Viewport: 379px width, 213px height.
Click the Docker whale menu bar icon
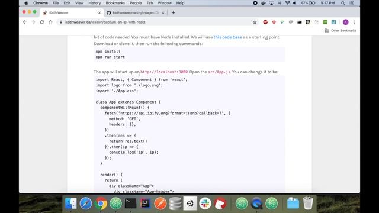tap(264, 3)
